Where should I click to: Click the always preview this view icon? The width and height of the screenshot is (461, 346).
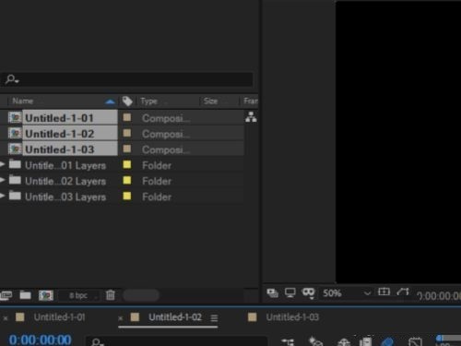pyautogui.click(x=272, y=292)
